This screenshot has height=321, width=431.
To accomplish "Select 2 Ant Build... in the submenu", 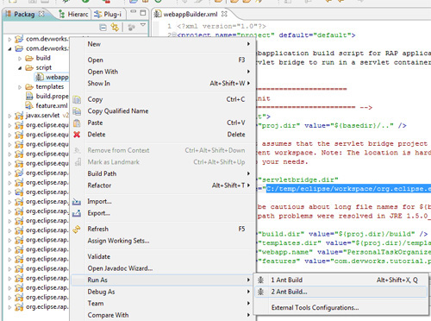I will point(340,292).
